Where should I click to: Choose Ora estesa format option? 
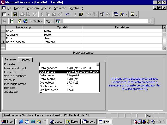point(69,83)
